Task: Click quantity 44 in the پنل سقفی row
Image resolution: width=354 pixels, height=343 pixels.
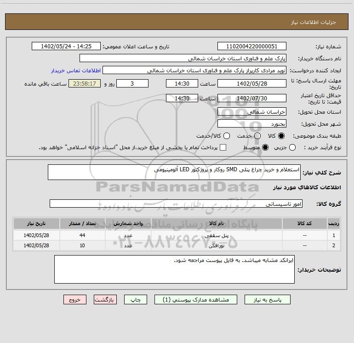Action: coord(82,235)
